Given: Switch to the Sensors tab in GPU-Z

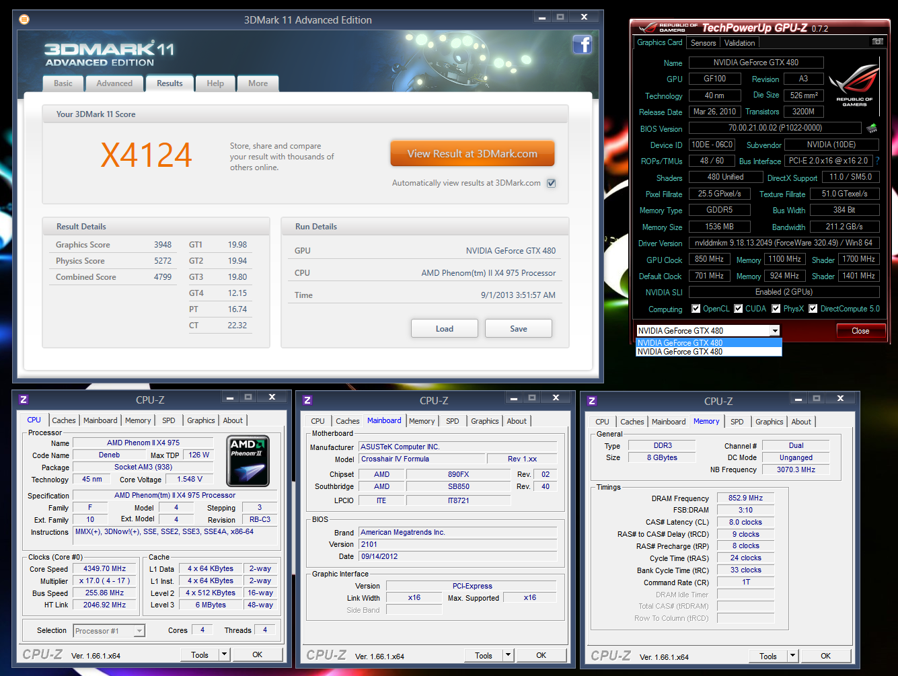Looking at the screenshot, I should (x=703, y=42).
